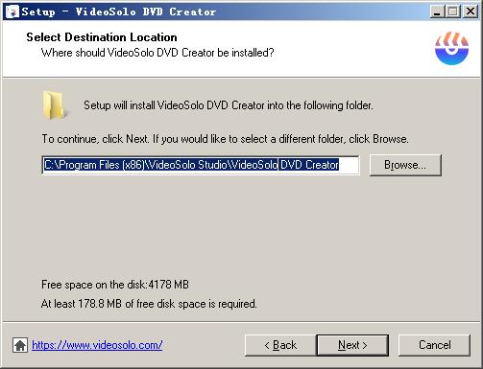Image resolution: width=483 pixels, height=369 pixels.
Task: Click the yellow folder icon
Action: [x=54, y=105]
